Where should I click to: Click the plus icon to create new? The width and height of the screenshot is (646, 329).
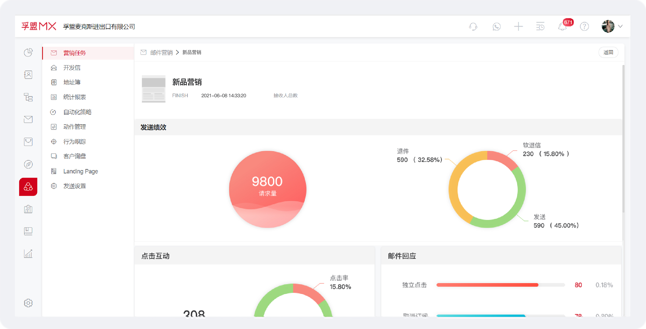pyautogui.click(x=518, y=26)
